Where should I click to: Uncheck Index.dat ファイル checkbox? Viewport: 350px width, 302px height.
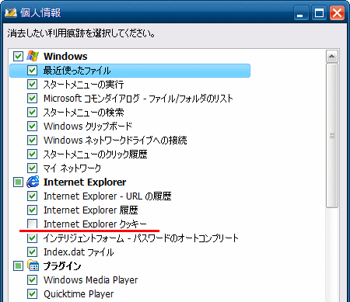(x=32, y=252)
